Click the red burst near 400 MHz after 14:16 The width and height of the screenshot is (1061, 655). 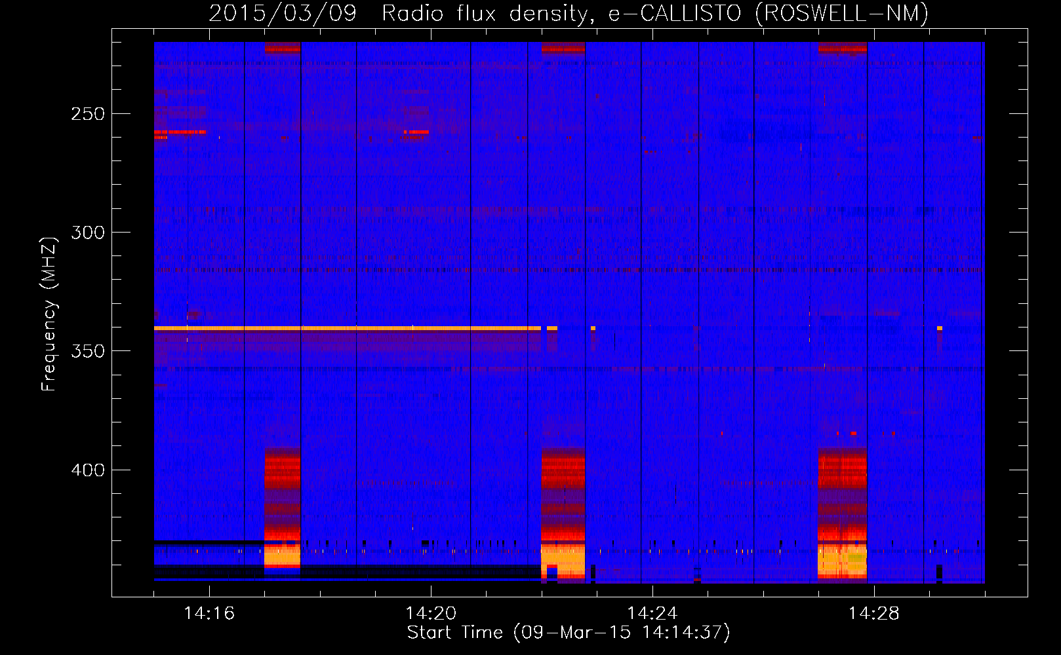282,468
